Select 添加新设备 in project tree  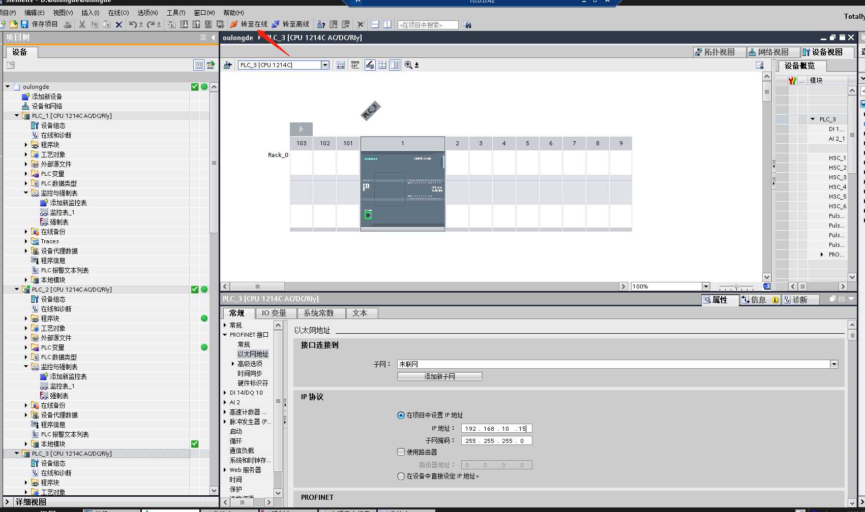point(47,97)
